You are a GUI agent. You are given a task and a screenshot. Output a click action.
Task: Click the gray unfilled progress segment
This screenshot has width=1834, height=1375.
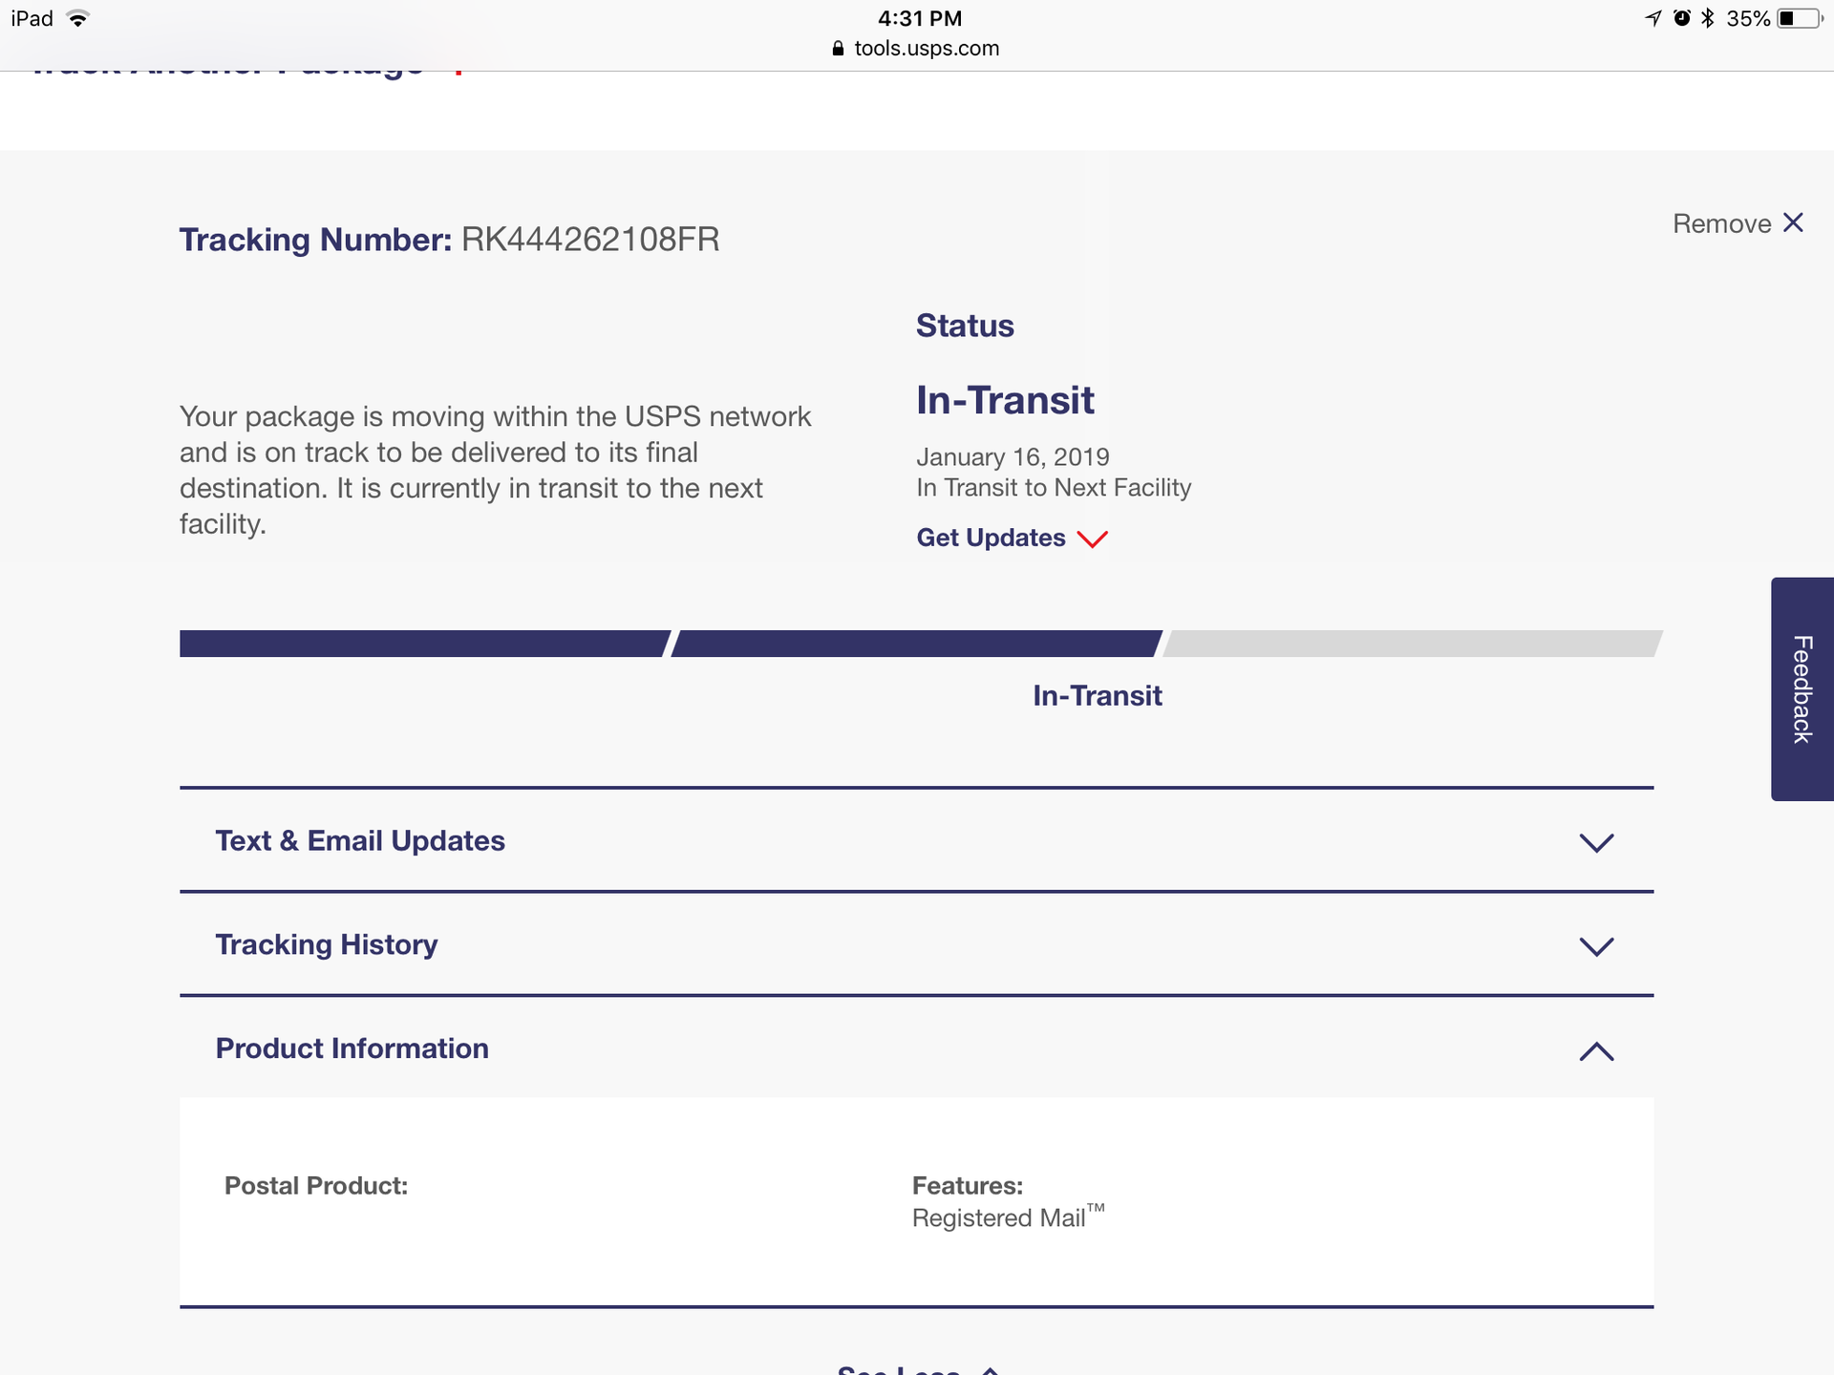click(x=1413, y=644)
